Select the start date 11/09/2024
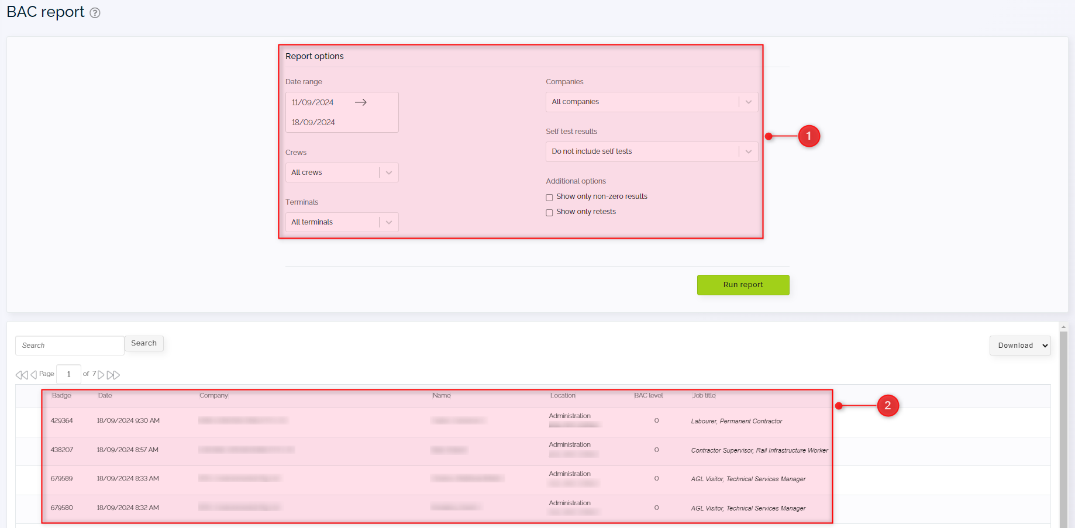 312,102
